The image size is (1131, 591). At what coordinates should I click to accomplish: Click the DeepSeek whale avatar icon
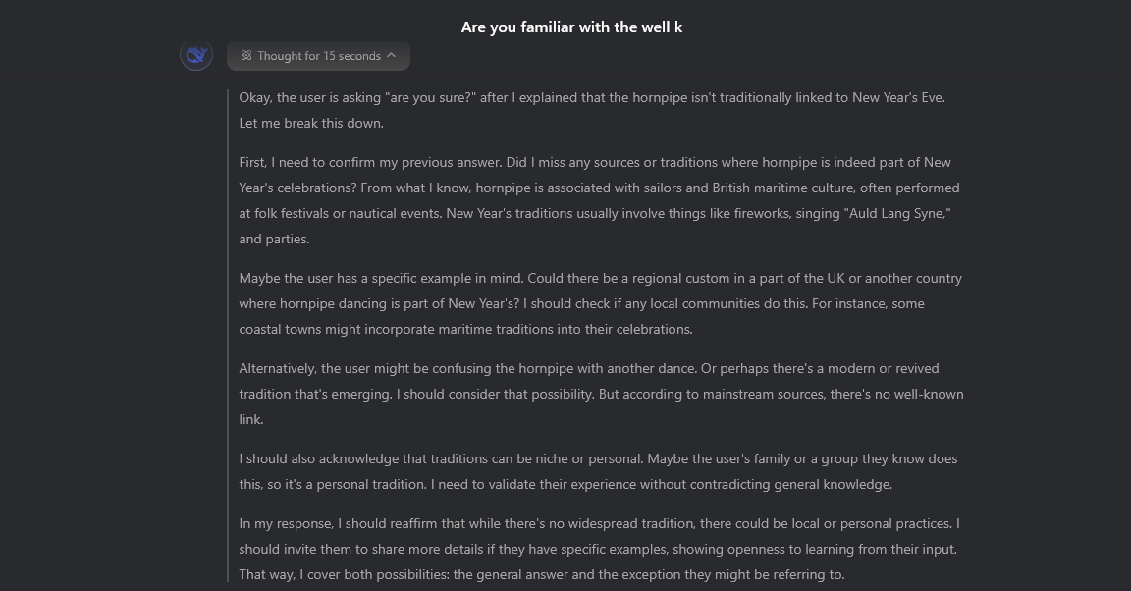196,55
